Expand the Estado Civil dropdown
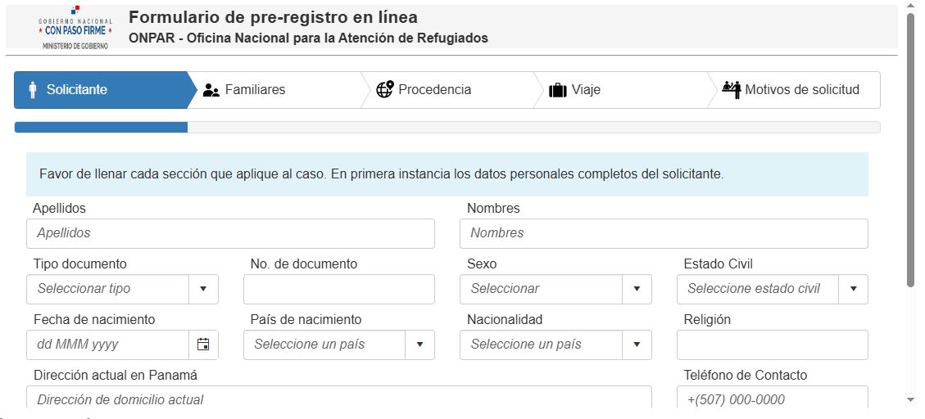This screenshot has width=925, height=419. click(x=853, y=289)
